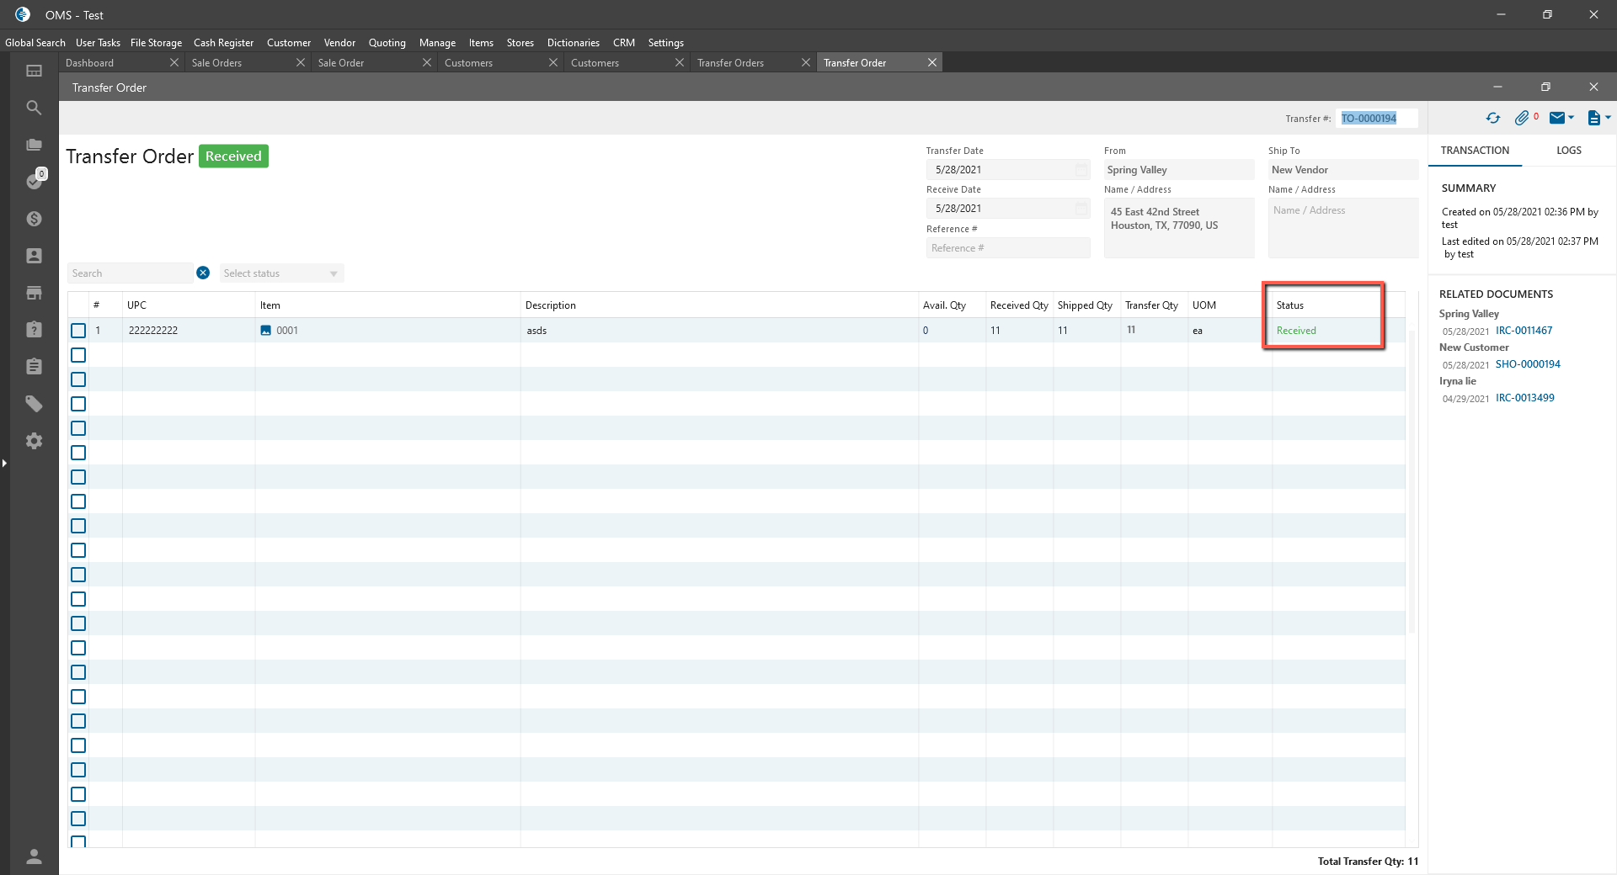Close the Sale Order tab
This screenshot has height=875, width=1617.
427,62
